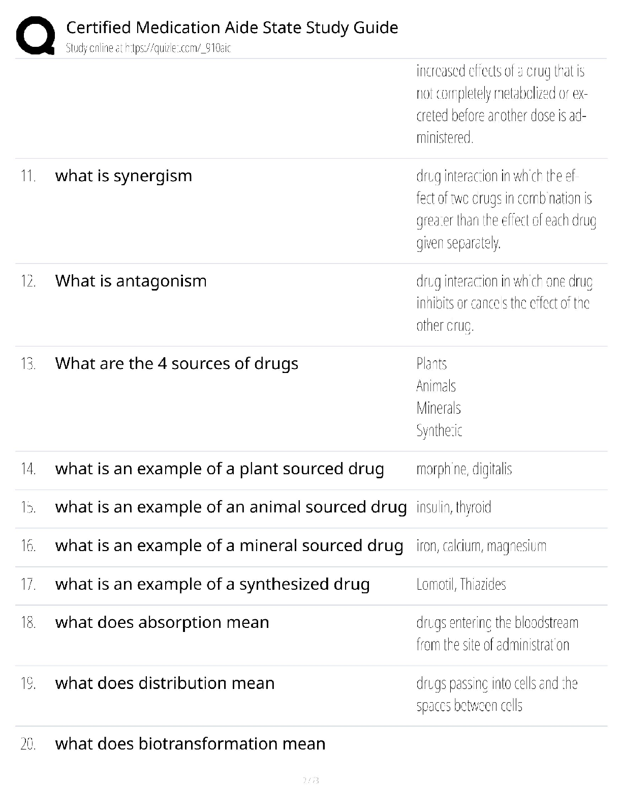Select 'what does biotransformation mean' question
622x806 pixels.
(x=190, y=744)
